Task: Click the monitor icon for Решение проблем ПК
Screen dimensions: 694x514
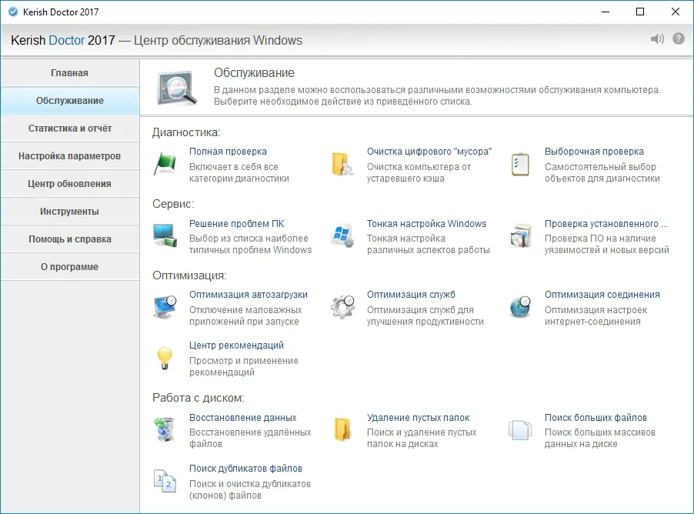Action: (165, 235)
